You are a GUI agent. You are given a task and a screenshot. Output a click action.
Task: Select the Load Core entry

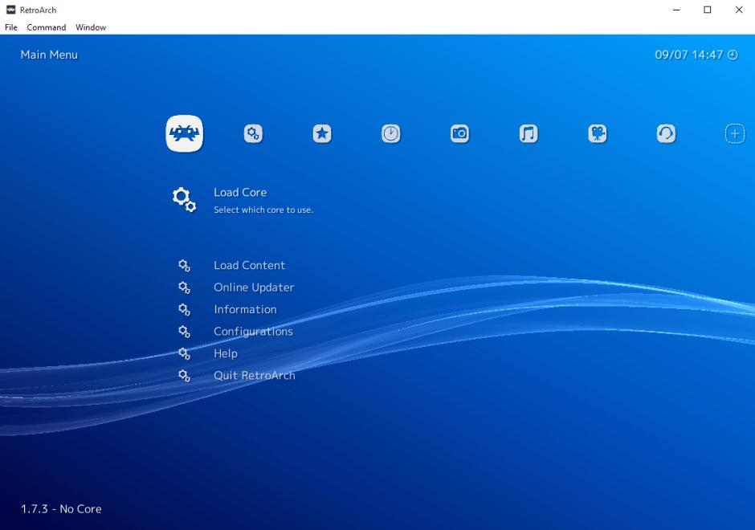point(240,193)
